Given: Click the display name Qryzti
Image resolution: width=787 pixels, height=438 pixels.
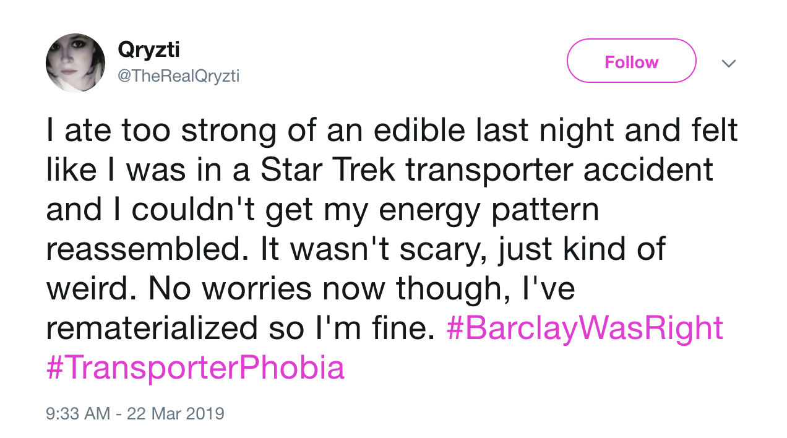Looking at the screenshot, I should [148, 49].
